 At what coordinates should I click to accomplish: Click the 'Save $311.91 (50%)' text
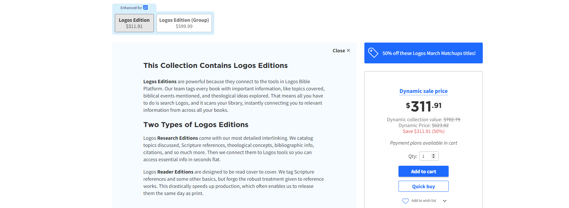point(423,131)
